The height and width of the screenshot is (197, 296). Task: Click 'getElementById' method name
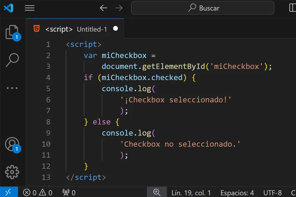pos(173,66)
